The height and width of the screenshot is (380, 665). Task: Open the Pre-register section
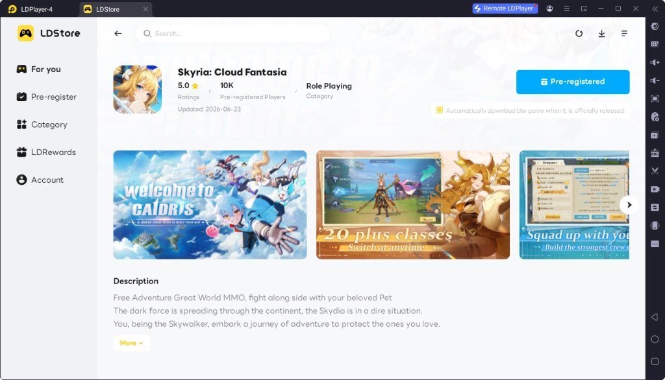[x=46, y=97]
